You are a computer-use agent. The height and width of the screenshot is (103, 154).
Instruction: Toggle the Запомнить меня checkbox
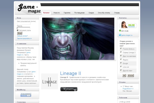click(18, 30)
